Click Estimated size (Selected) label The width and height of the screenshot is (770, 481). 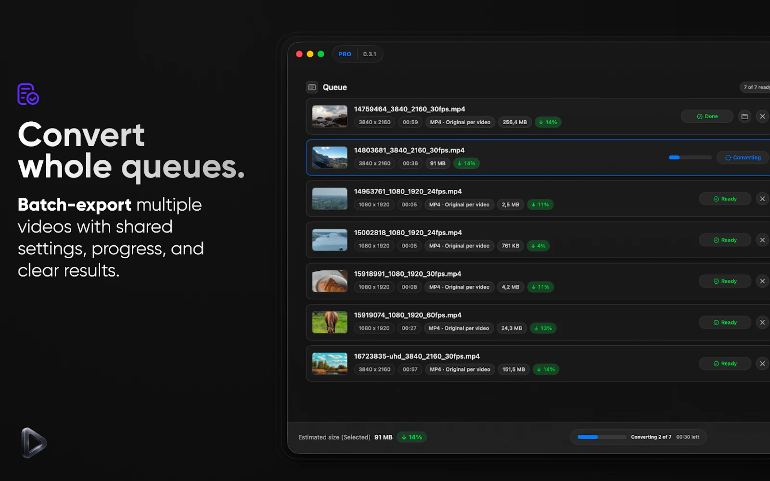pyautogui.click(x=334, y=437)
